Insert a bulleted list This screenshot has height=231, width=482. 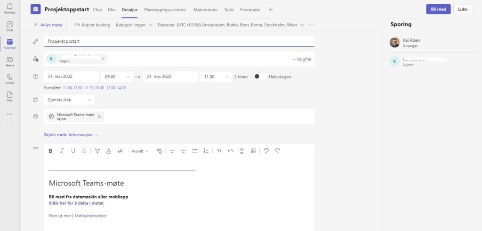pyautogui.click(x=194, y=151)
